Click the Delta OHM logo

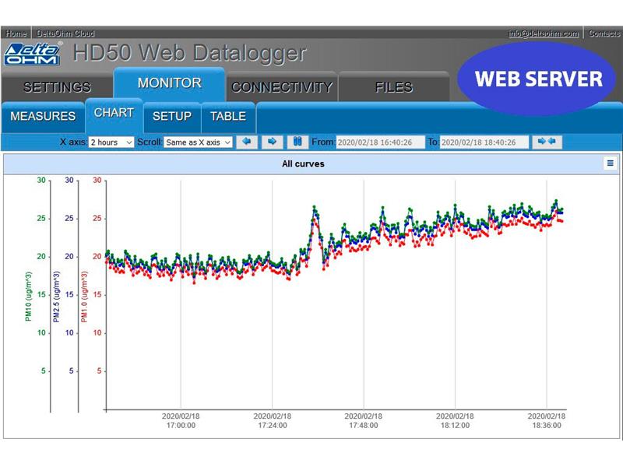[x=33, y=53]
